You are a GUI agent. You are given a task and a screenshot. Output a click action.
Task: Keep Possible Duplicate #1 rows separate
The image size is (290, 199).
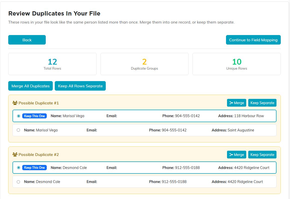(262, 103)
